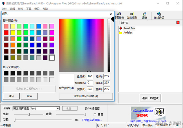Click the 饱和度(S) saturation input field

tap(90, 83)
